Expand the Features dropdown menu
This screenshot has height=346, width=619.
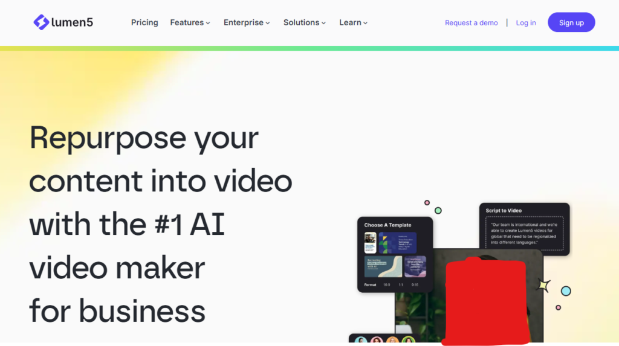pos(190,22)
